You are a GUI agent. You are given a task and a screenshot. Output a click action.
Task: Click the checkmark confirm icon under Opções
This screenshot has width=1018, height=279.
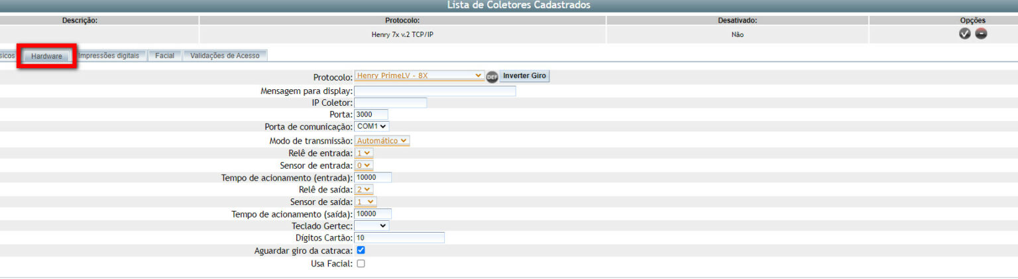(x=965, y=34)
